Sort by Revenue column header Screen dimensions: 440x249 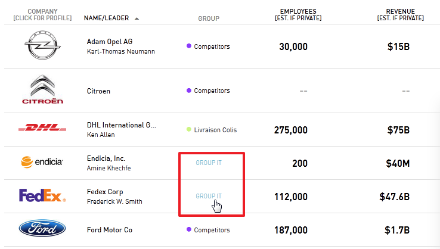coord(401,14)
